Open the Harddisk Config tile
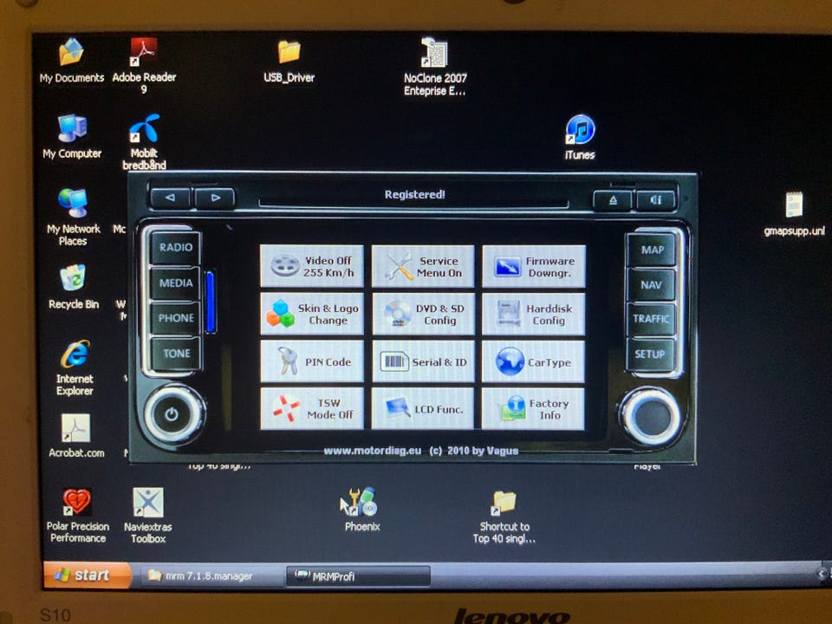This screenshot has height=624, width=832. (x=534, y=314)
